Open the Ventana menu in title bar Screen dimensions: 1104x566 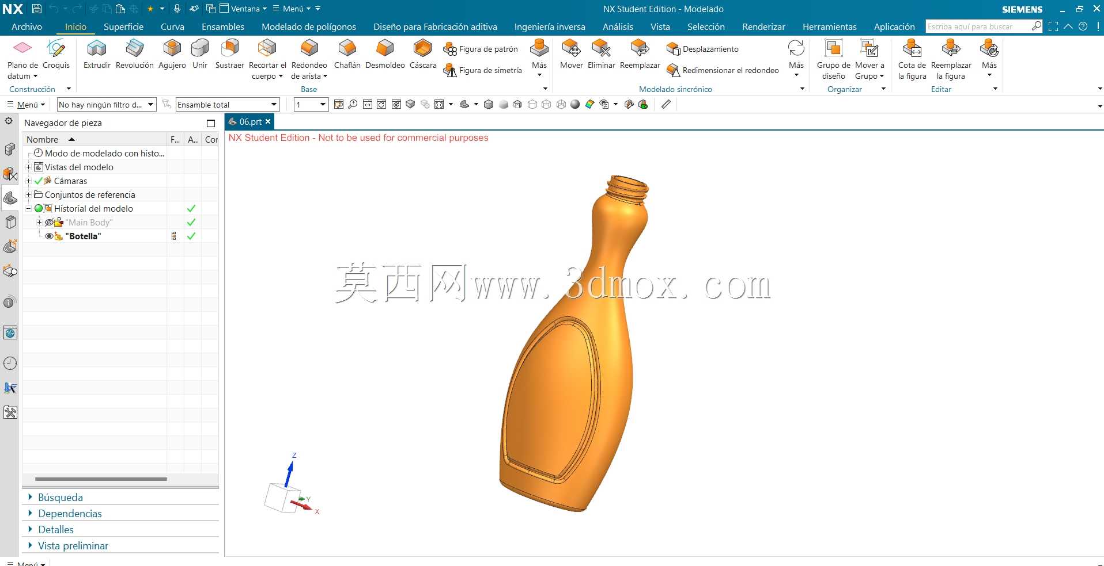click(244, 9)
